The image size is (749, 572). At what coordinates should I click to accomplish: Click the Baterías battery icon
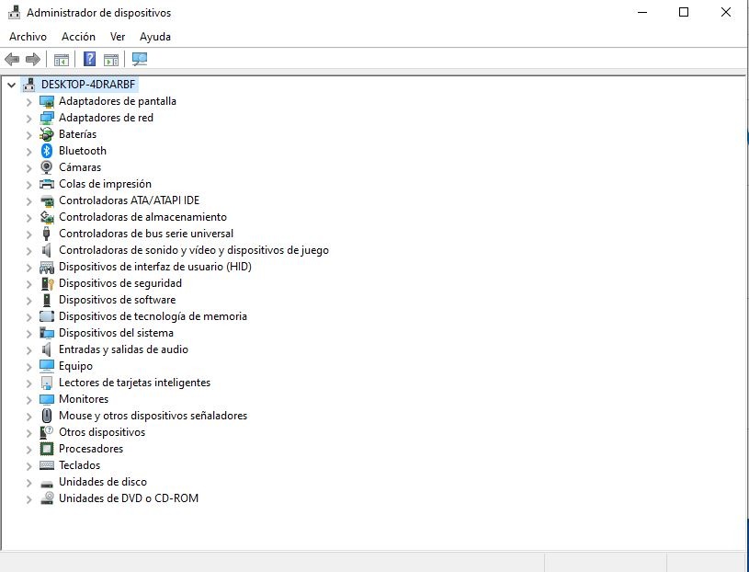tap(46, 134)
